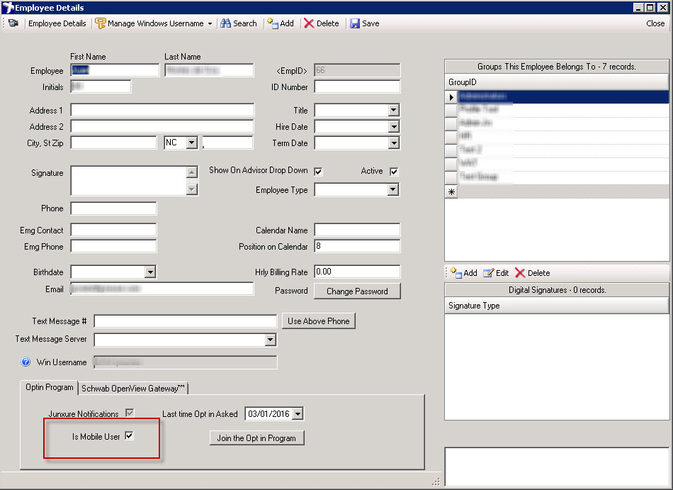Click the text box below Digital Signatures list
Image resolution: width=673 pixels, height=490 pixels.
coord(557,467)
